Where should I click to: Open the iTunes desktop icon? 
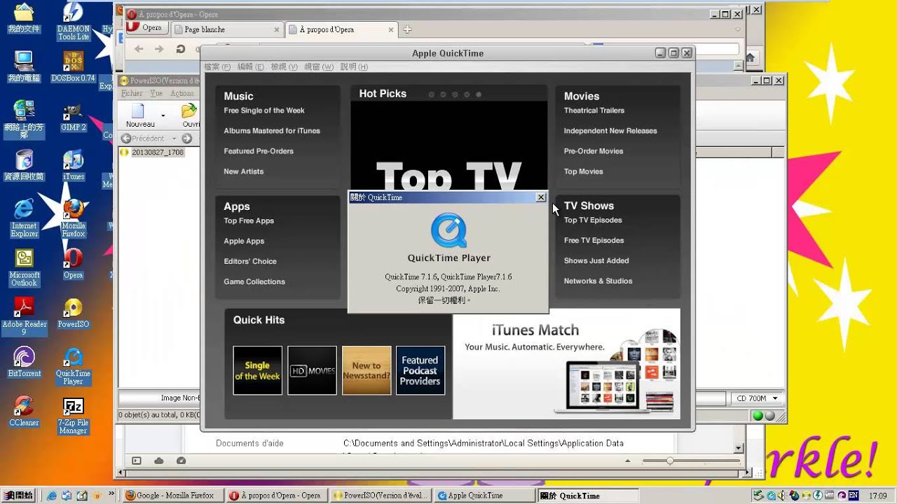[x=73, y=164]
